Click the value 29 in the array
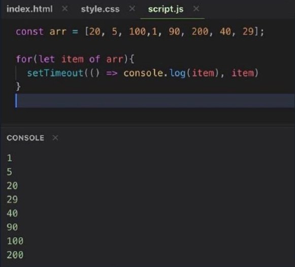Viewport: 295px width, 267px height. tap(248, 32)
